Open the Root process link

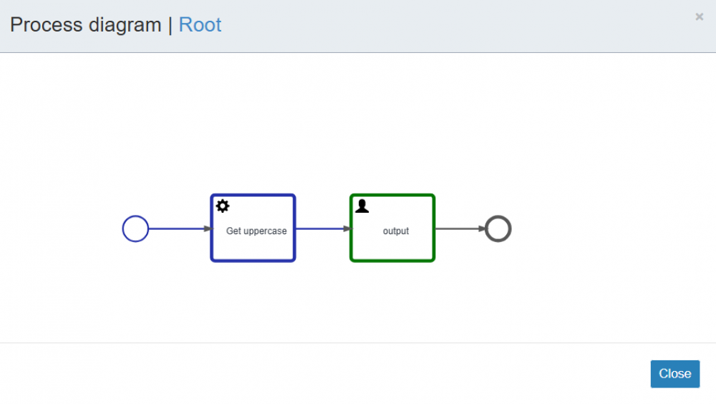click(x=200, y=25)
